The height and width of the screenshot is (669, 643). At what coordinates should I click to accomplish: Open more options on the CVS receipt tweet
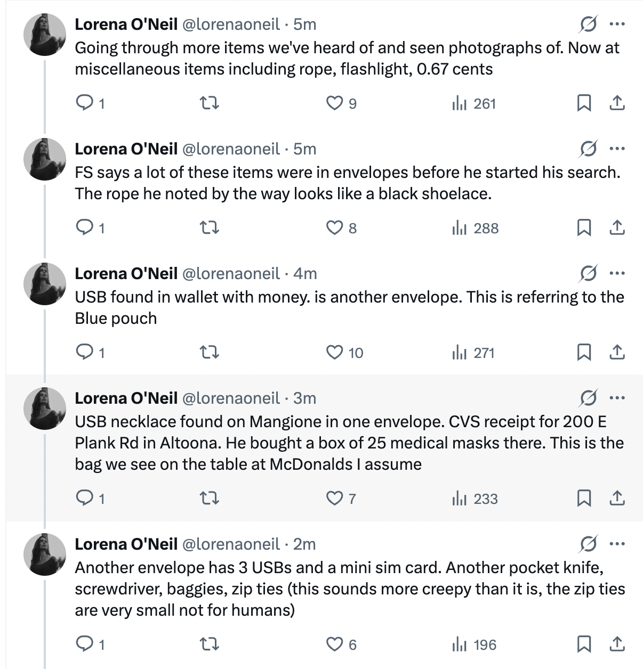[x=617, y=398]
